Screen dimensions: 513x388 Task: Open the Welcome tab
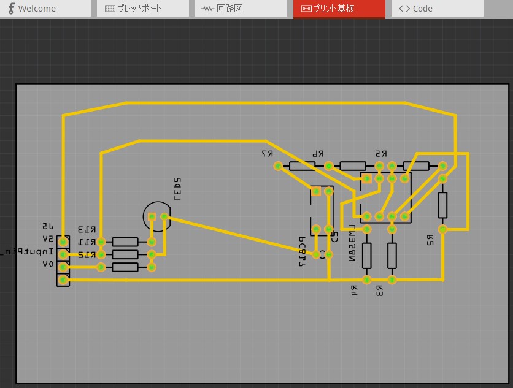point(37,9)
